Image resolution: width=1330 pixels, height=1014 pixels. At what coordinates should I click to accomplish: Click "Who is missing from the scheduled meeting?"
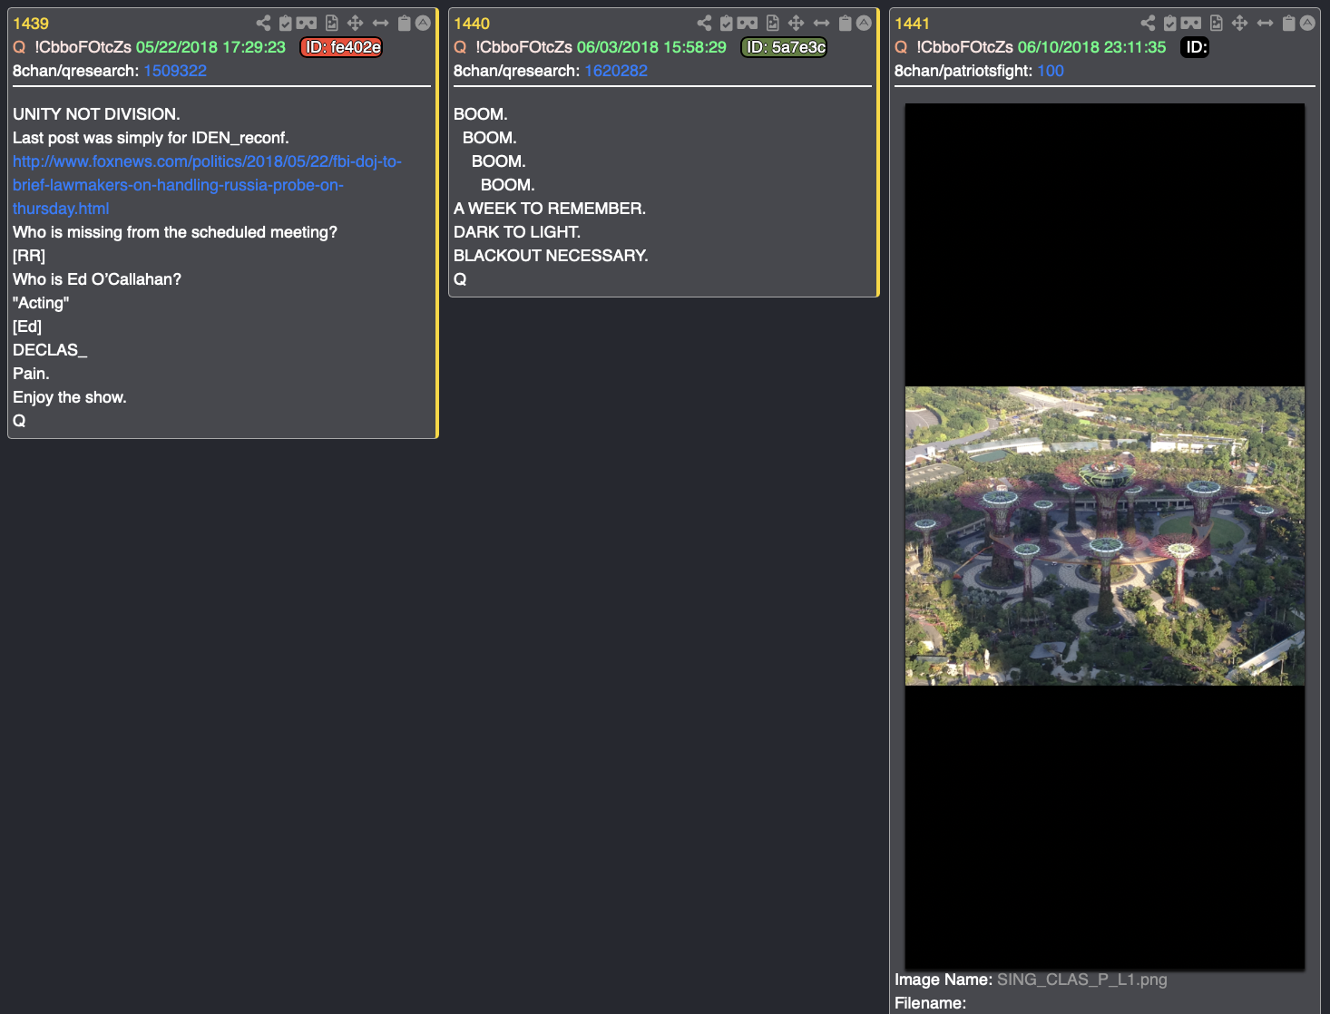[x=175, y=232]
